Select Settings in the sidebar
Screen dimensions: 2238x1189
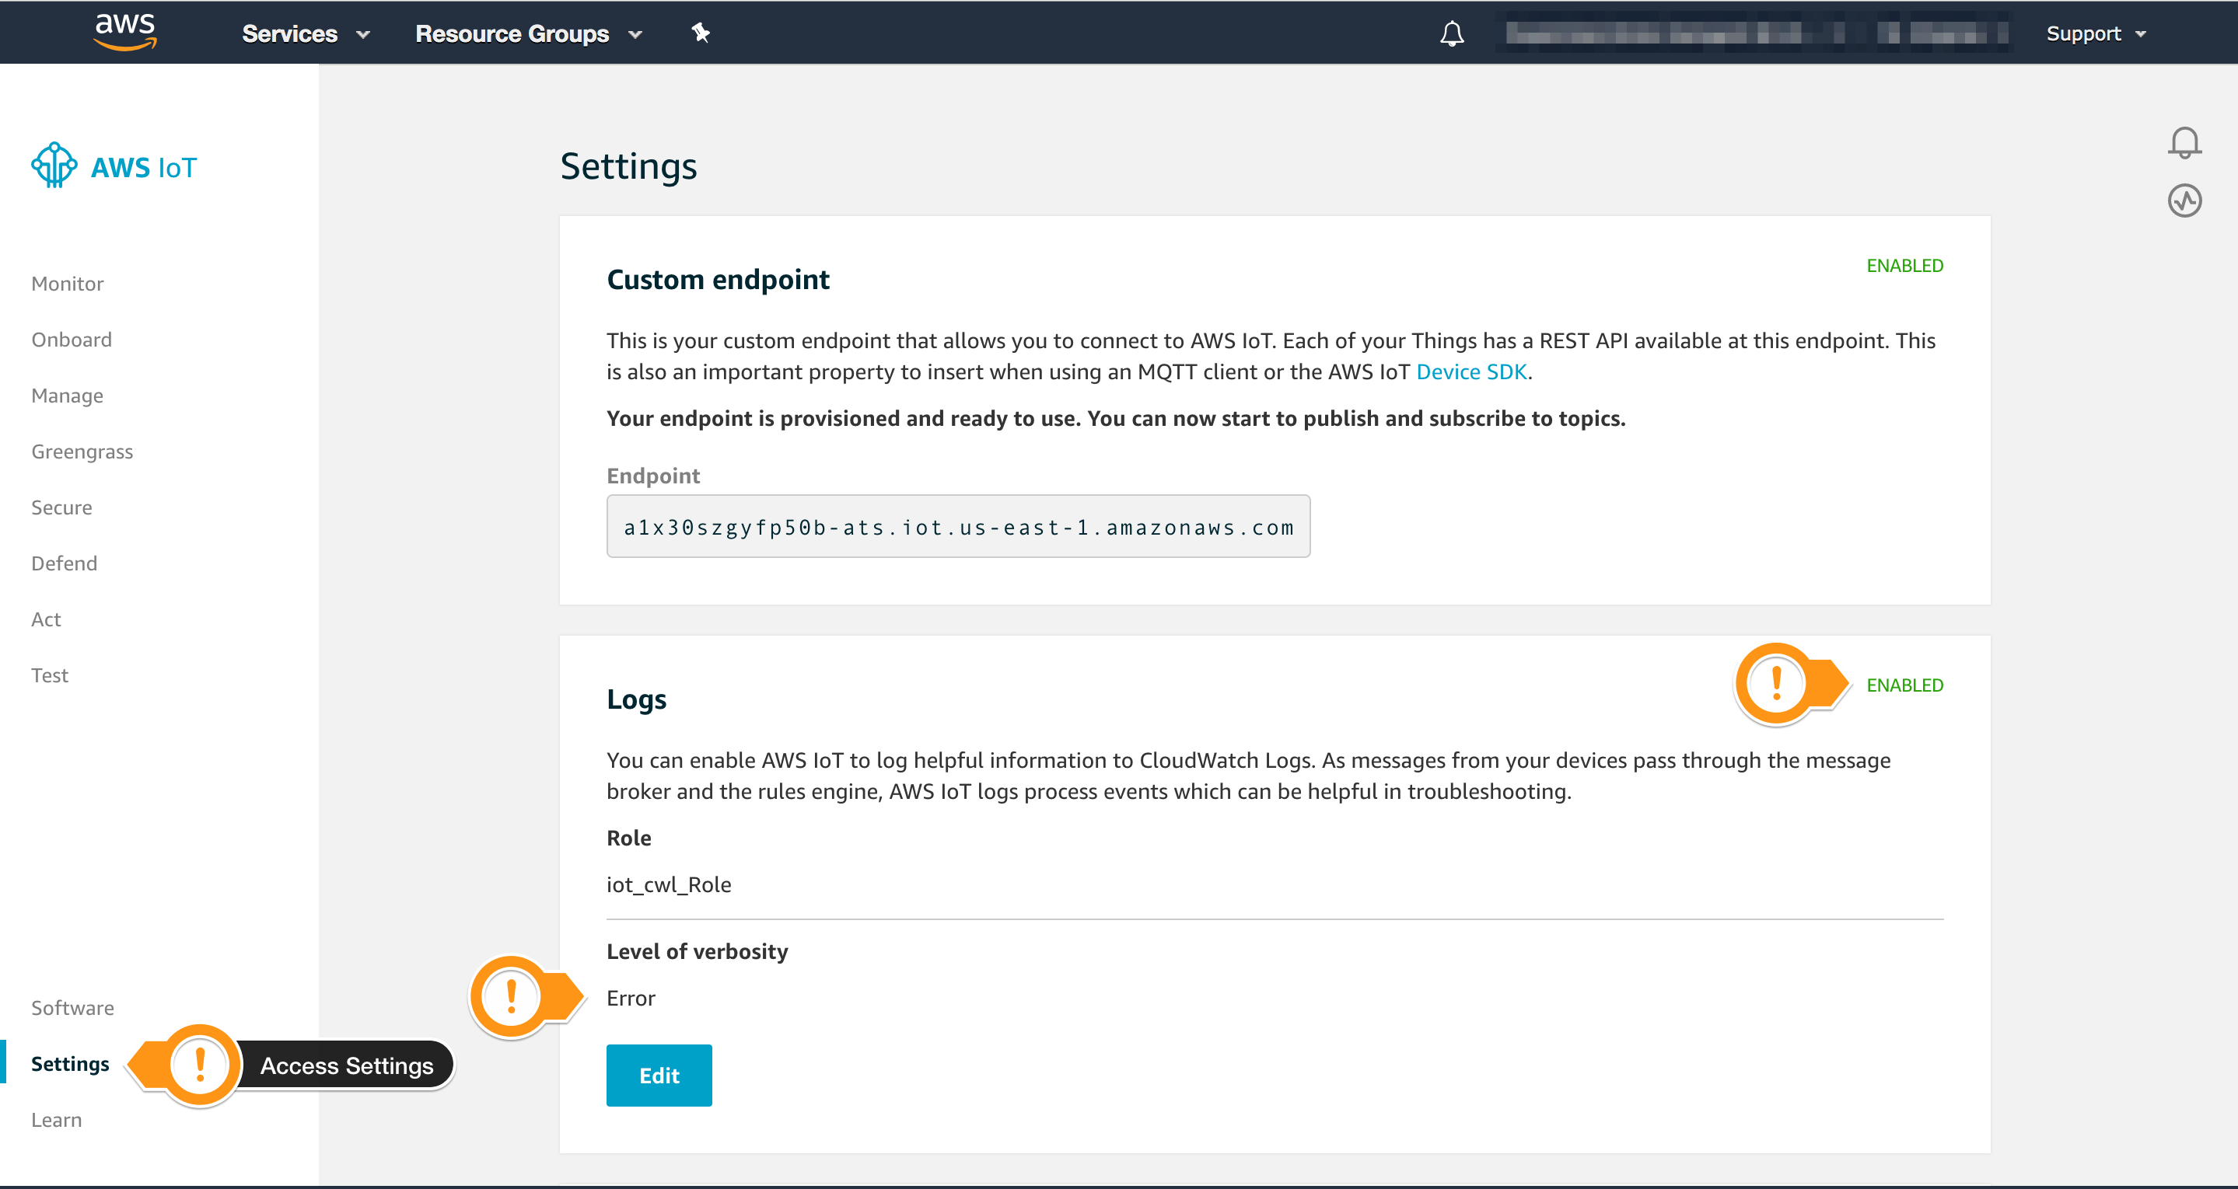(x=70, y=1064)
